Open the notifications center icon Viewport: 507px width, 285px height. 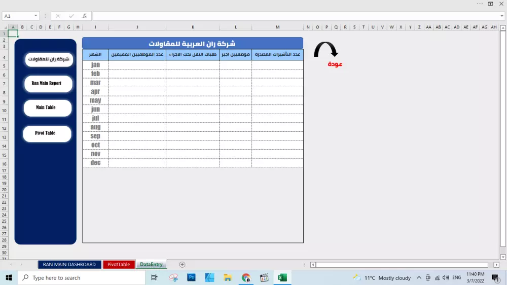pyautogui.click(x=495, y=277)
